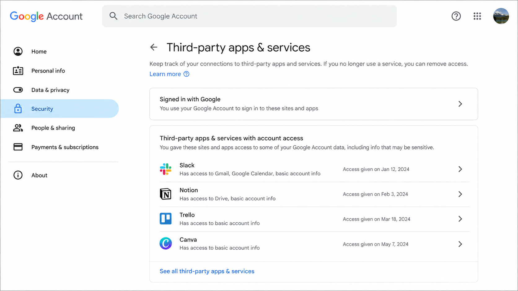The image size is (518, 291).
Task: Open Trello details via its chevron
Action: (x=460, y=219)
